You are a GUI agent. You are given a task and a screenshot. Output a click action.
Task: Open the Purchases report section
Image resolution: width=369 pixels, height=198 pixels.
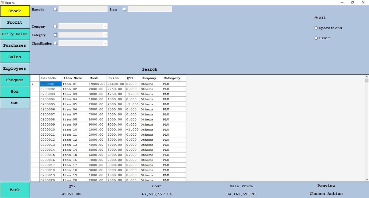15,45
